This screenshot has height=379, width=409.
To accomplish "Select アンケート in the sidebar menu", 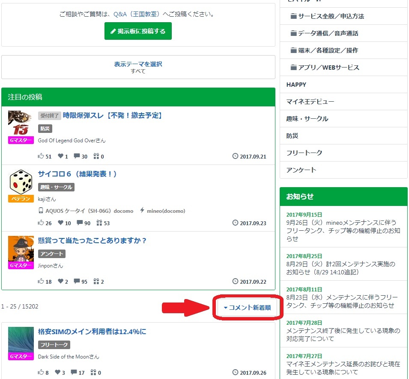I will (301, 170).
